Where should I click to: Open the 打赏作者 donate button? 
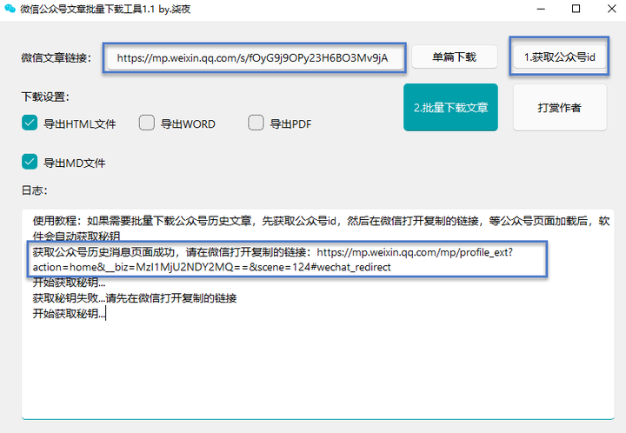point(560,107)
